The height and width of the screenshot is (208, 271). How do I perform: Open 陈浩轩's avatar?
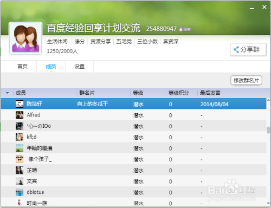pos(20,104)
